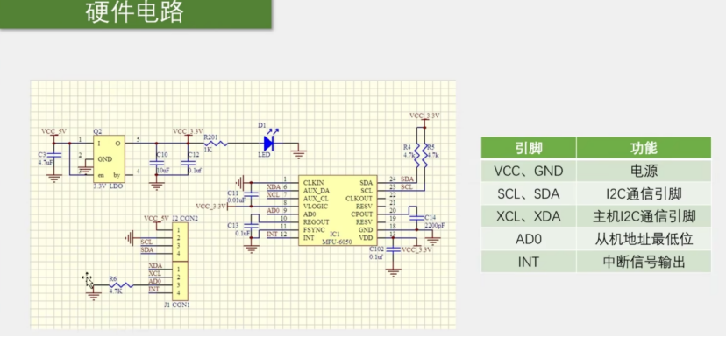The width and height of the screenshot is (726, 337).
Task: Click the 'XDA' net label on J1 CON1
Action: pyautogui.click(x=155, y=266)
